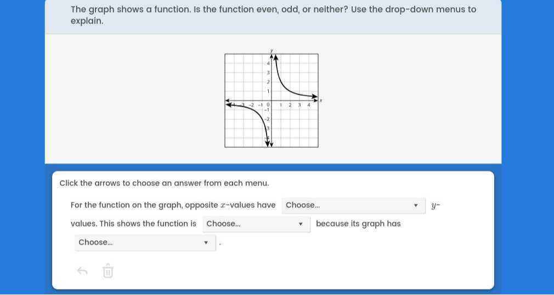
Task: Click the phrase "because its graph has"
Action: coord(358,224)
